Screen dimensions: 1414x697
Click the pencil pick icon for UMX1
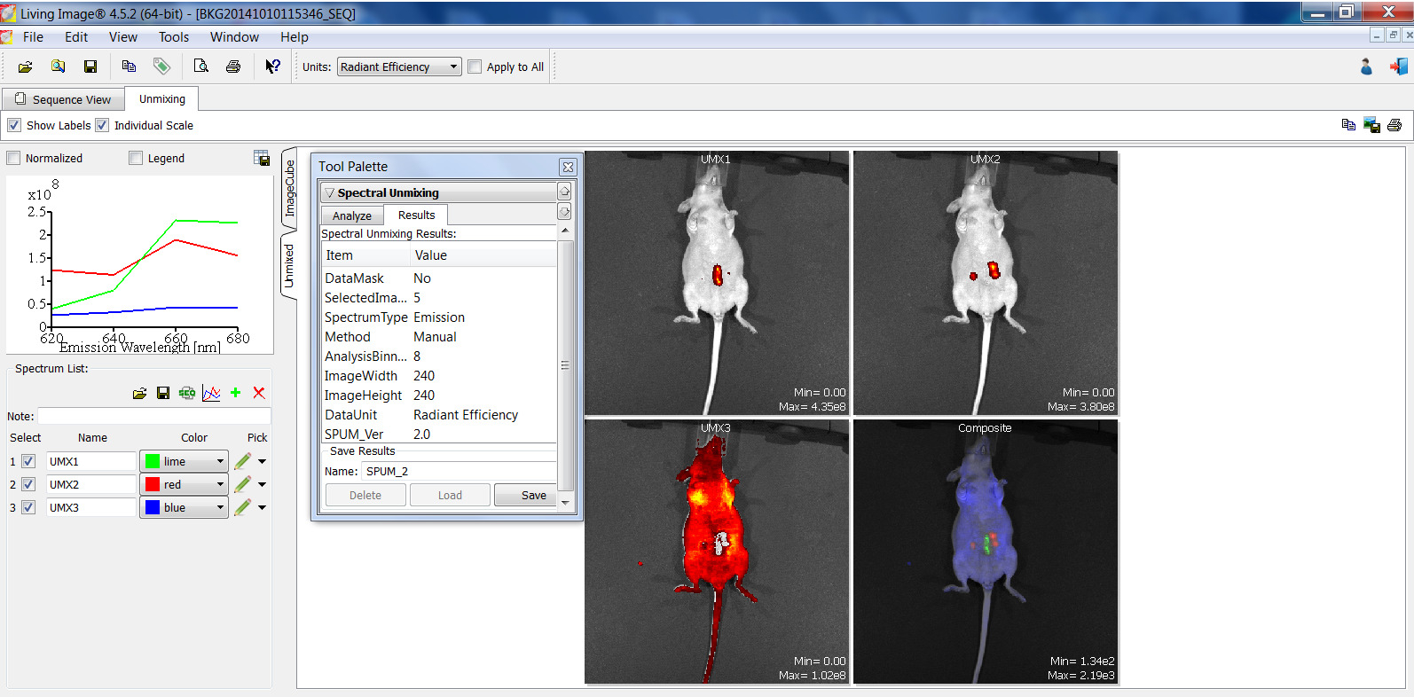(x=242, y=461)
